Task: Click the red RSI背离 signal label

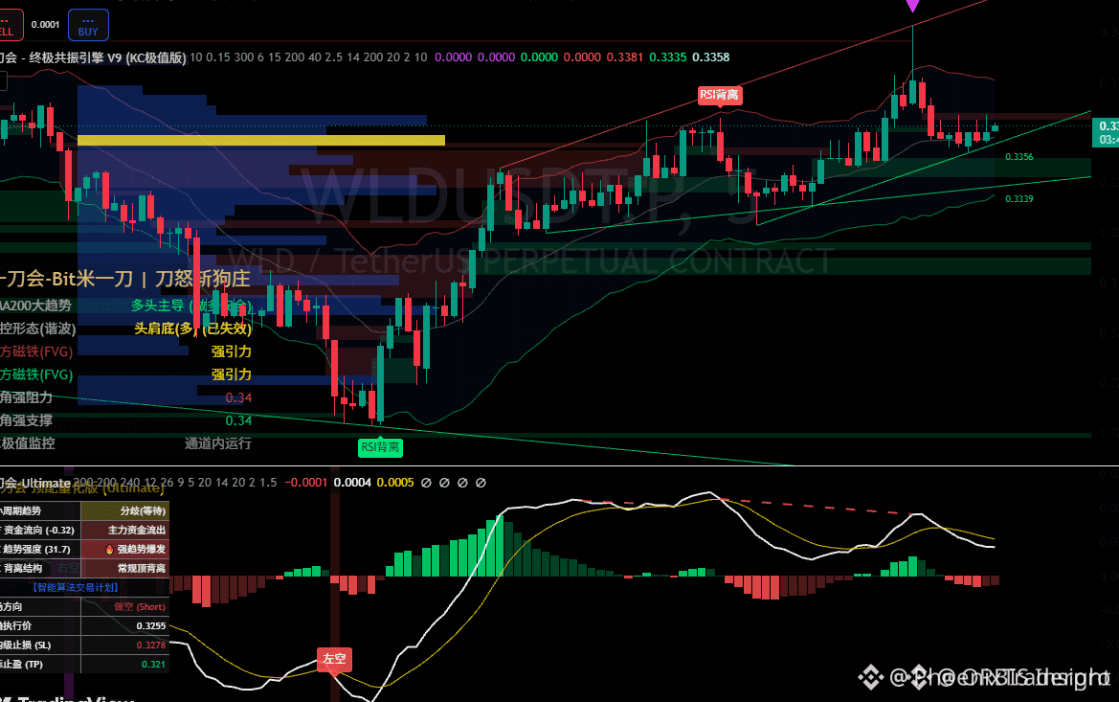Action: [720, 95]
